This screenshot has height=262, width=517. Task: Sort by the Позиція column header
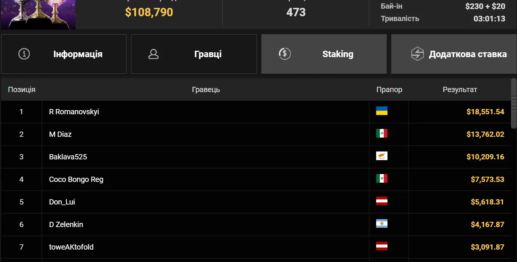(22, 89)
